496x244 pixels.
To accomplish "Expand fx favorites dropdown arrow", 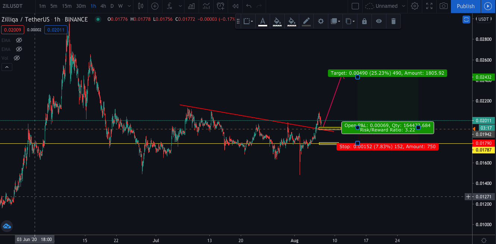I will [x=180, y=6].
